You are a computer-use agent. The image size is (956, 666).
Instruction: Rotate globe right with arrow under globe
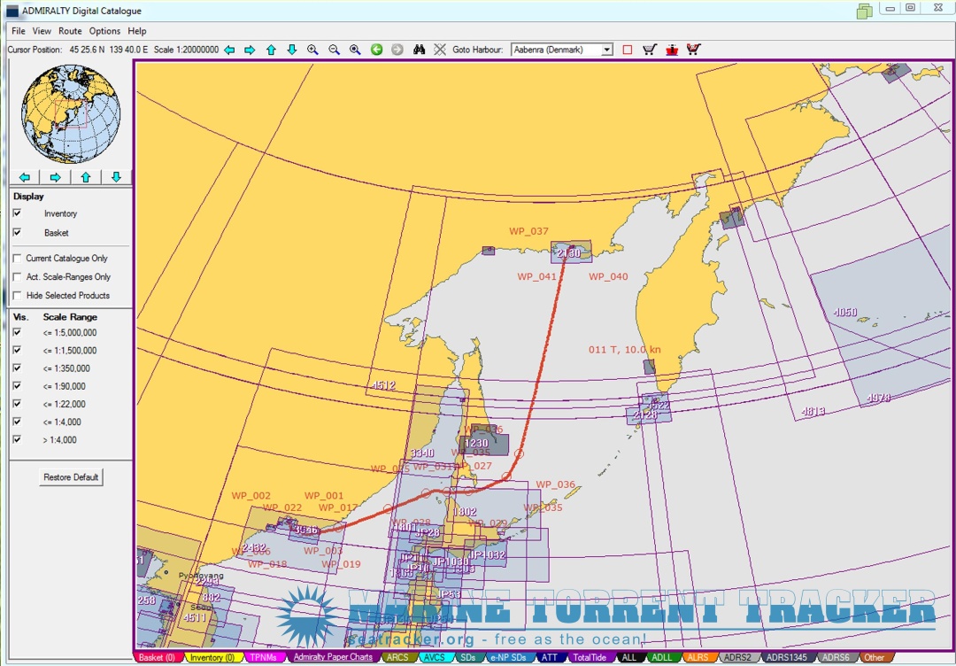point(56,177)
